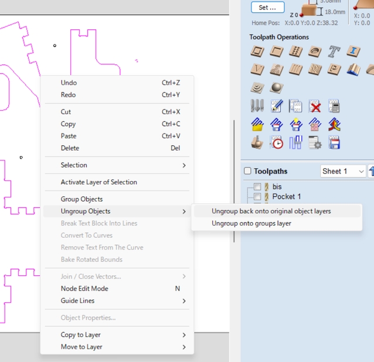Click the Toolpath Operations heading
Image resolution: width=374 pixels, height=362 pixels.
(x=279, y=37)
